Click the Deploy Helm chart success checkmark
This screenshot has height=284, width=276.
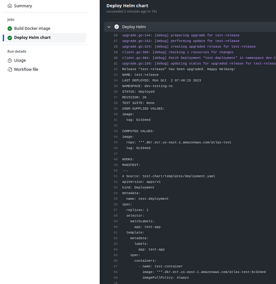10,38
